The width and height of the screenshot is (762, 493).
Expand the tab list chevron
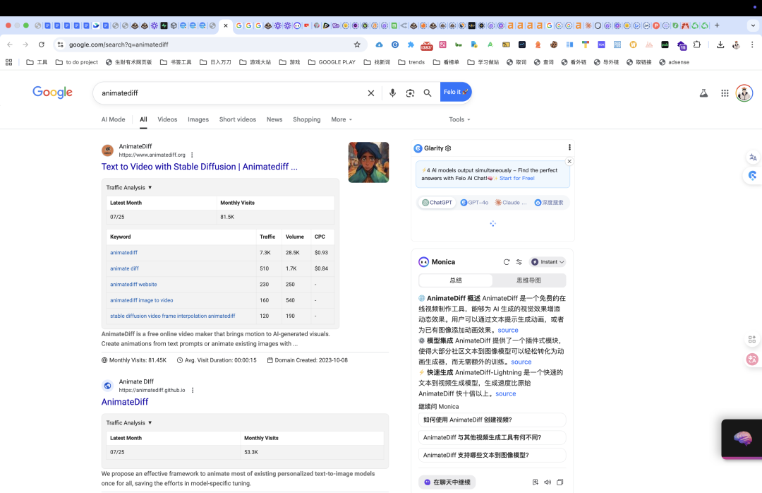pos(753,25)
